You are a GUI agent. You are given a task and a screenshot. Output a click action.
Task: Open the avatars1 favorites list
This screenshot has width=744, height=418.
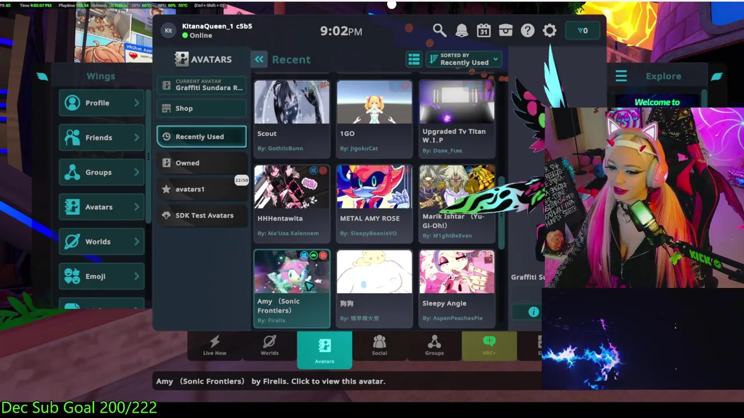coord(202,189)
